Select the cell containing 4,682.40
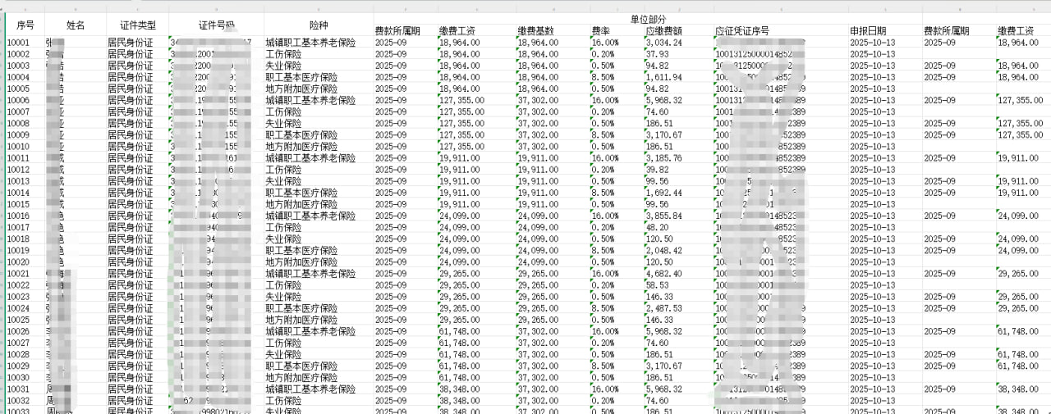The image size is (1051, 414). tap(664, 274)
